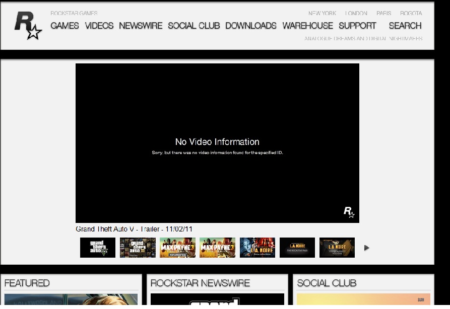Select the Grand Theft Auto V thumbnail
Image resolution: width=450 pixels, height=309 pixels.
pos(98,248)
